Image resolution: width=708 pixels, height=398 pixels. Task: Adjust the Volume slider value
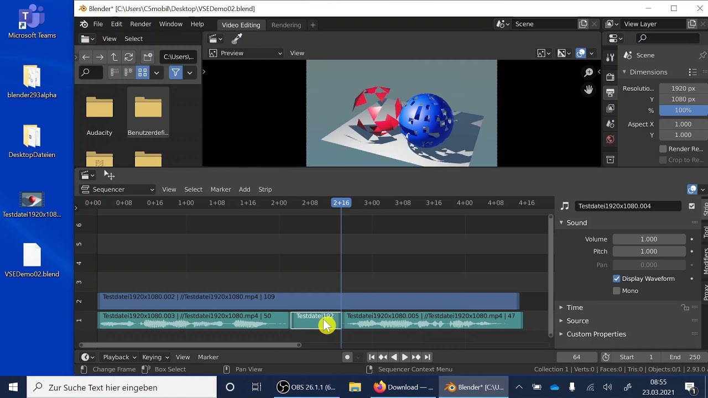coord(649,239)
